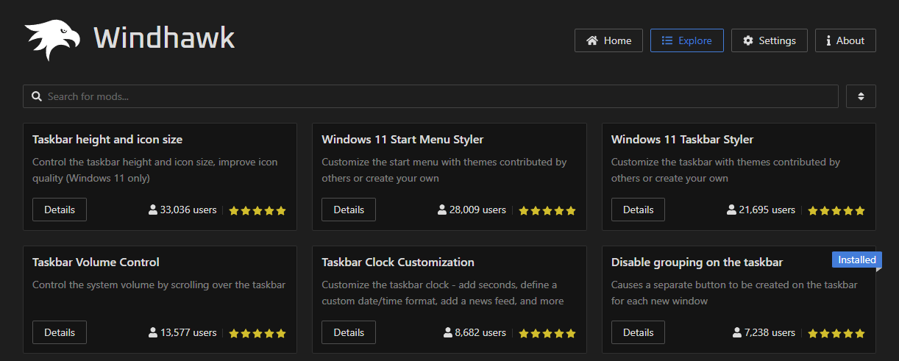Image resolution: width=899 pixels, height=361 pixels.
Task: Click description 'Customize the taskbar clock - add seconds'
Action: [443, 293]
